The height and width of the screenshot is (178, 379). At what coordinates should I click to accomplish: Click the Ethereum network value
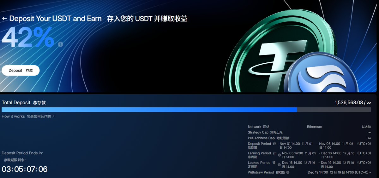[x=315, y=127]
